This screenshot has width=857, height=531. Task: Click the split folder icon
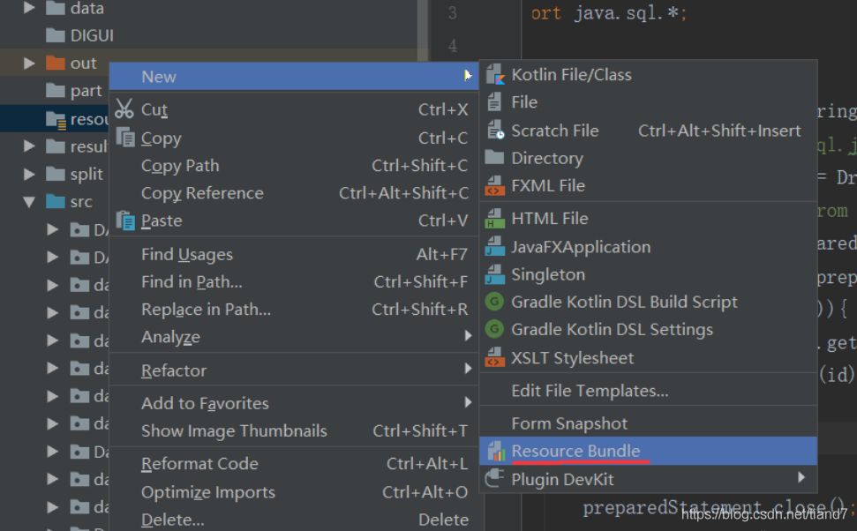(56, 174)
